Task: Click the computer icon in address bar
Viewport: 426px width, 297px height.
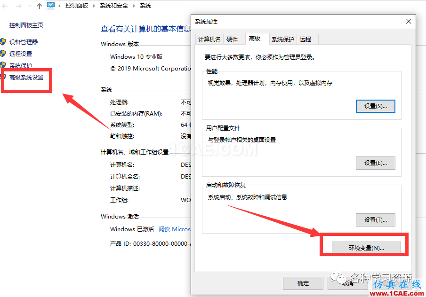Action: [51, 6]
